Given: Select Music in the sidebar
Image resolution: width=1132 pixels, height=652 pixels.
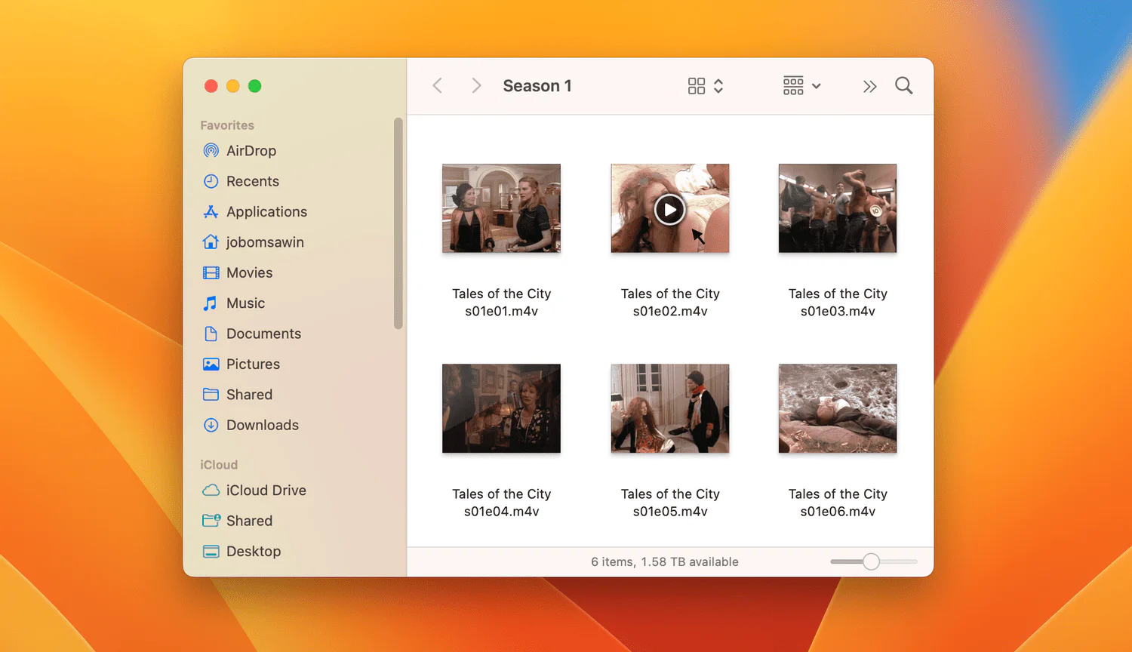Looking at the screenshot, I should 245,303.
